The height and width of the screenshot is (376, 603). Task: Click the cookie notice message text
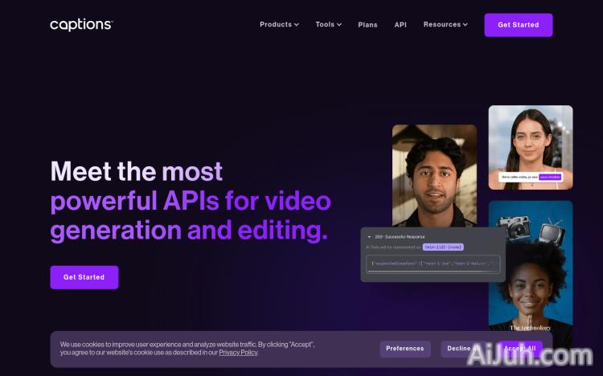tap(187, 349)
